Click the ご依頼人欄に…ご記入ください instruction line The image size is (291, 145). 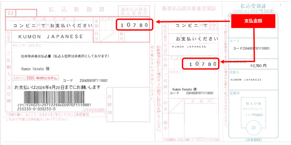[x=56, y=115]
